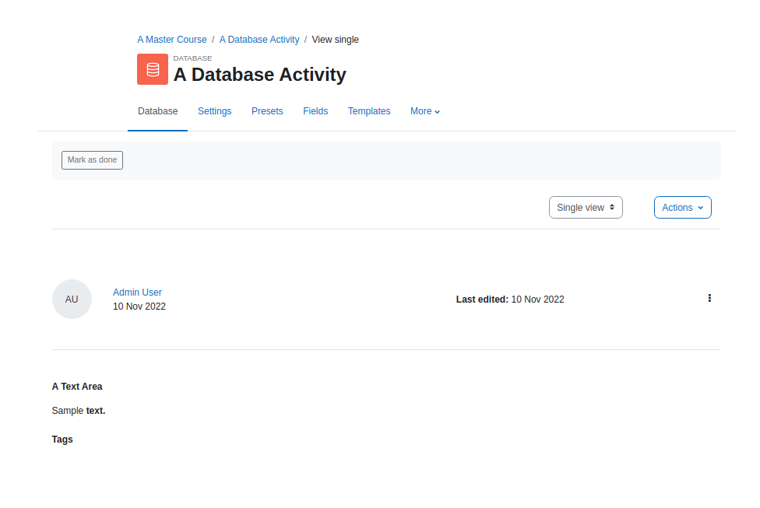Click the View single breadcrumb text

(x=335, y=40)
